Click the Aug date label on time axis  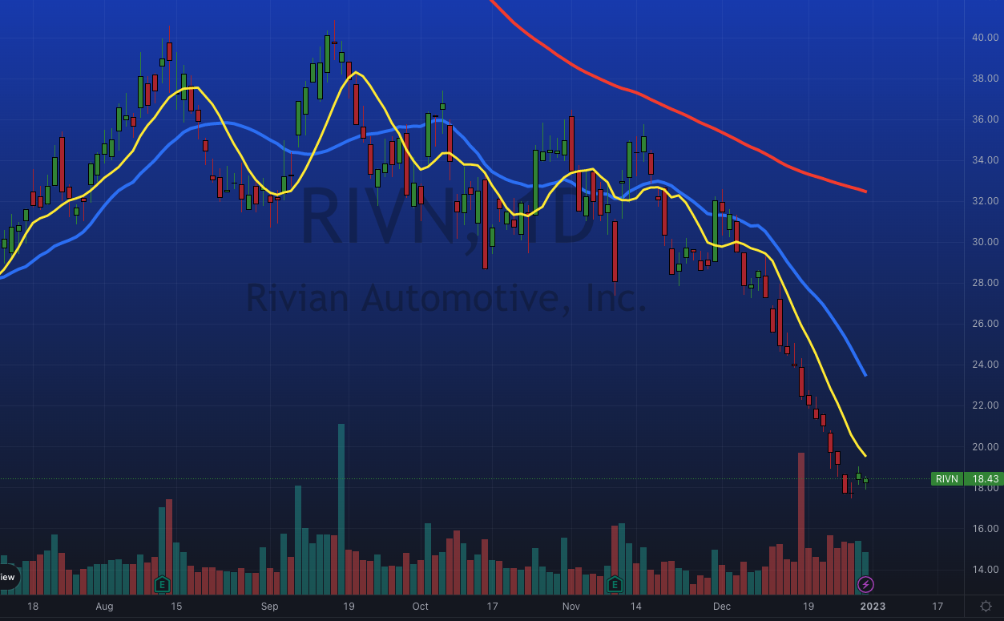point(104,607)
